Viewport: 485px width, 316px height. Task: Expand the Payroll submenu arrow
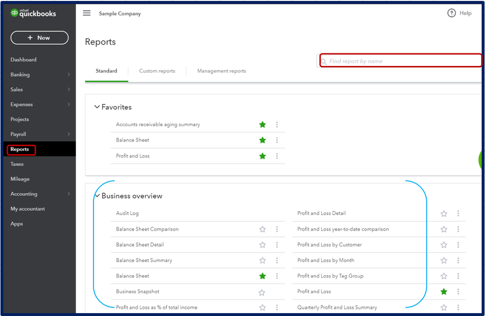pos(68,134)
